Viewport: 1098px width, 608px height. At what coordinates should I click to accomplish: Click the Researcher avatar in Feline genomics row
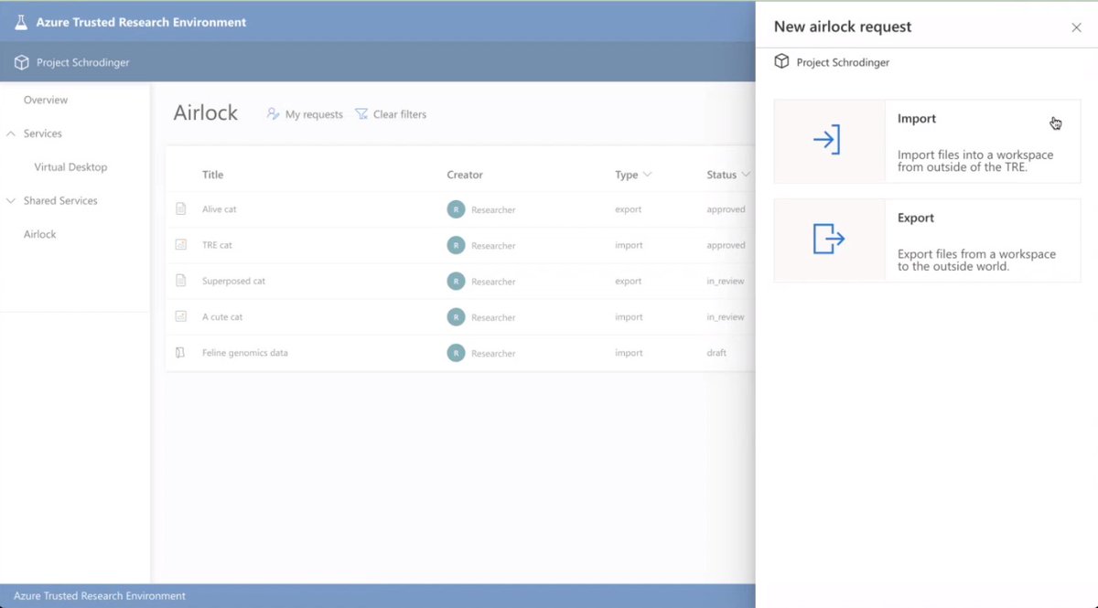point(456,352)
